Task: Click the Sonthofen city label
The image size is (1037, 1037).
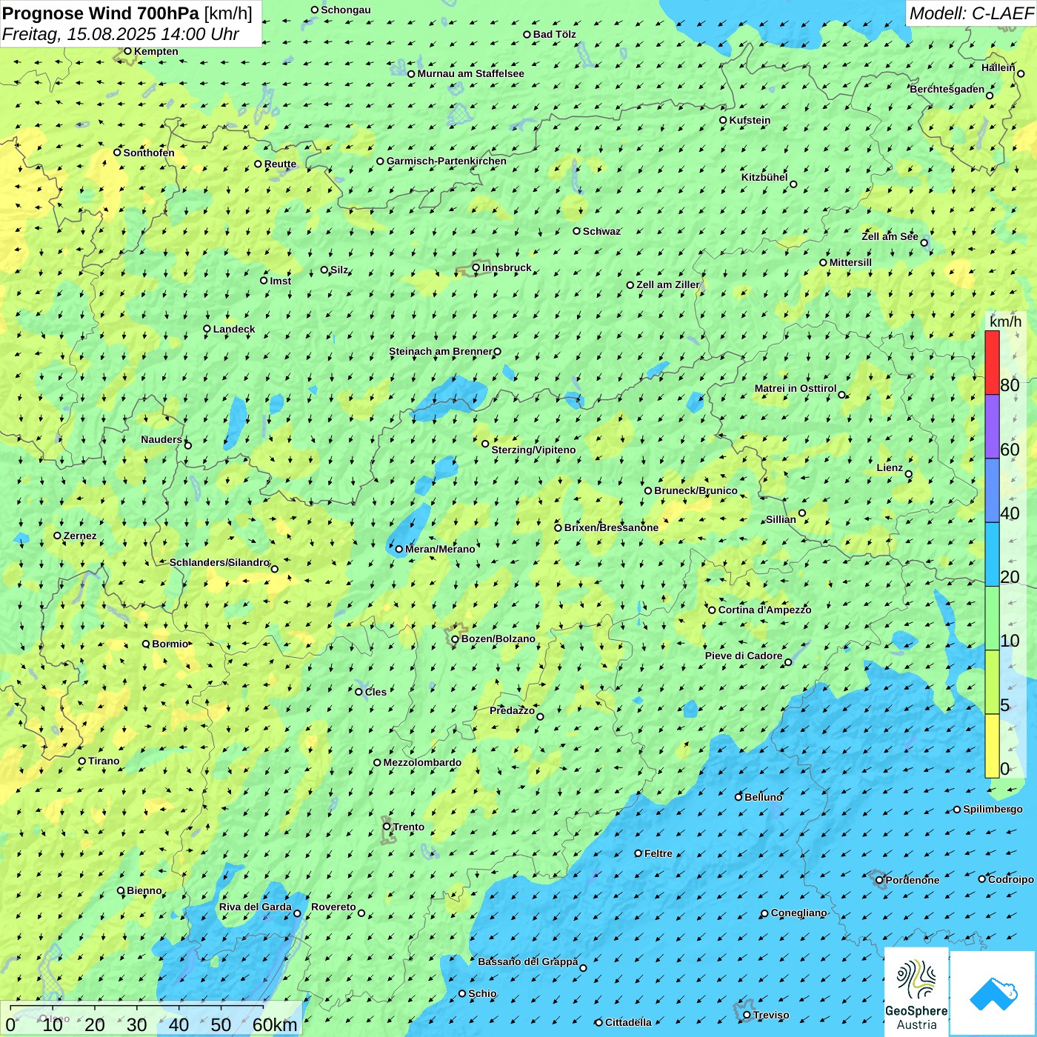Action: coord(149,153)
